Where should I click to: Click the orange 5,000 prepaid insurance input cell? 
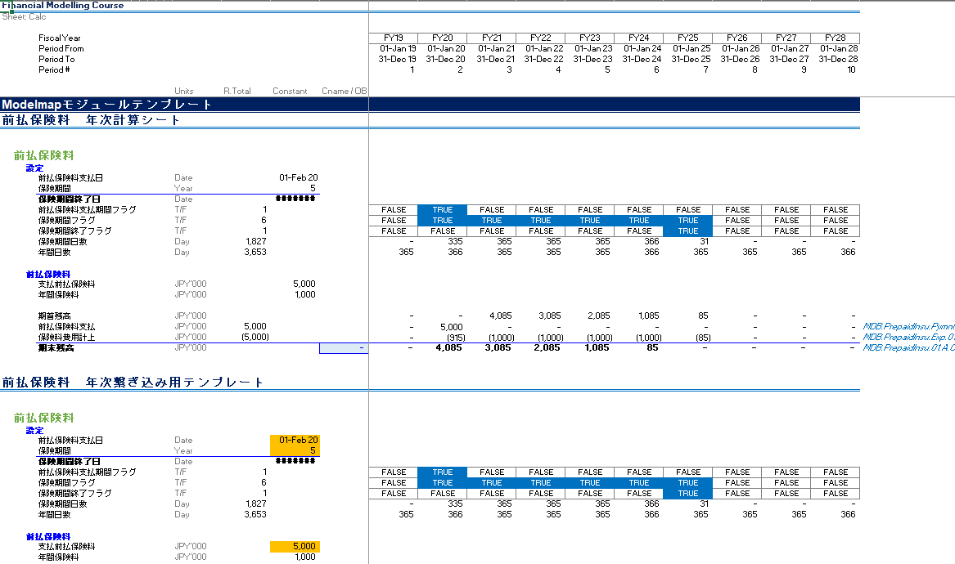click(x=295, y=547)
